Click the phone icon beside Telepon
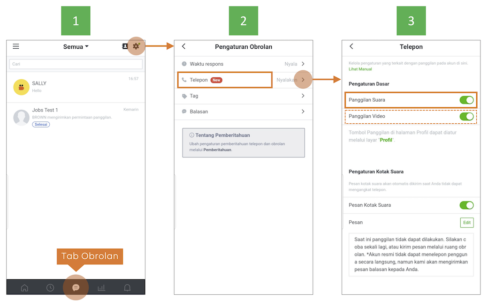The image size is (488, 307). tap(184, 80)
